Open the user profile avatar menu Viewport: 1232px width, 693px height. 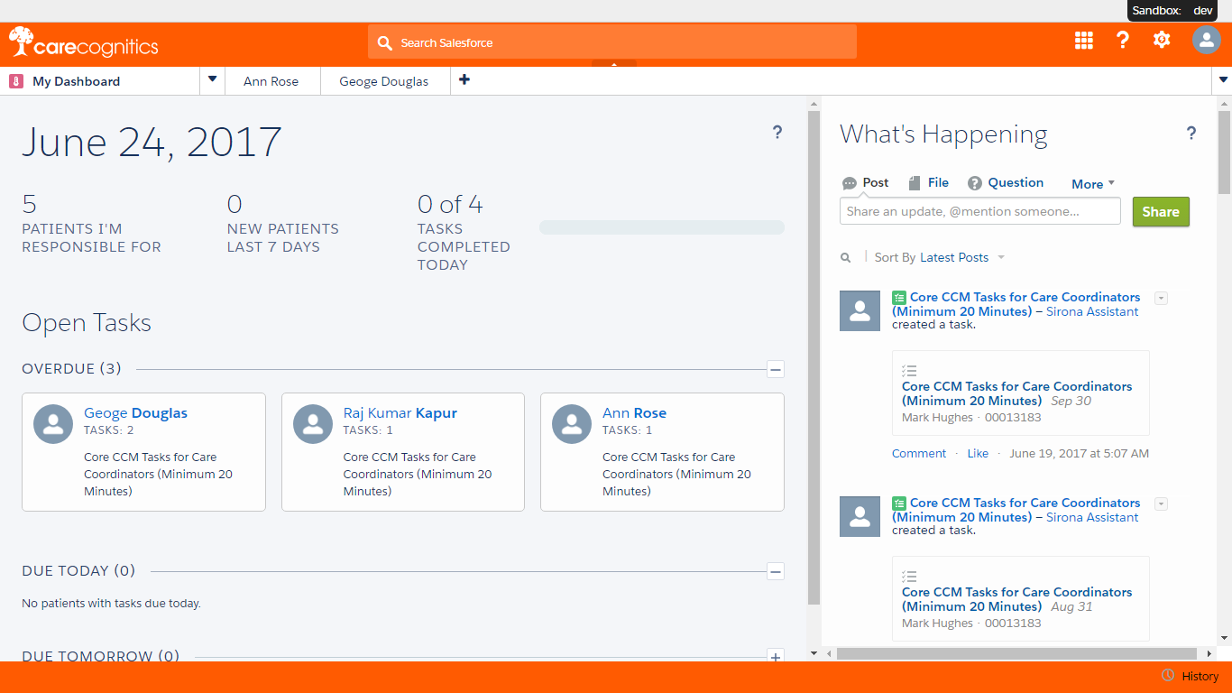tap(1206, 40)
